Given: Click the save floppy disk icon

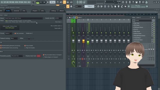Looking at the screenshot, I should coord(136,2).
